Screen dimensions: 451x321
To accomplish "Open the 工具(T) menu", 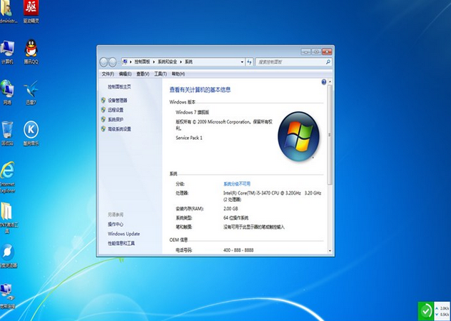I will click(x=160, y=73).
